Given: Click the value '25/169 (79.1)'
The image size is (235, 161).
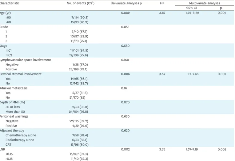Looking at the screenshot, I should coord(78,69).
